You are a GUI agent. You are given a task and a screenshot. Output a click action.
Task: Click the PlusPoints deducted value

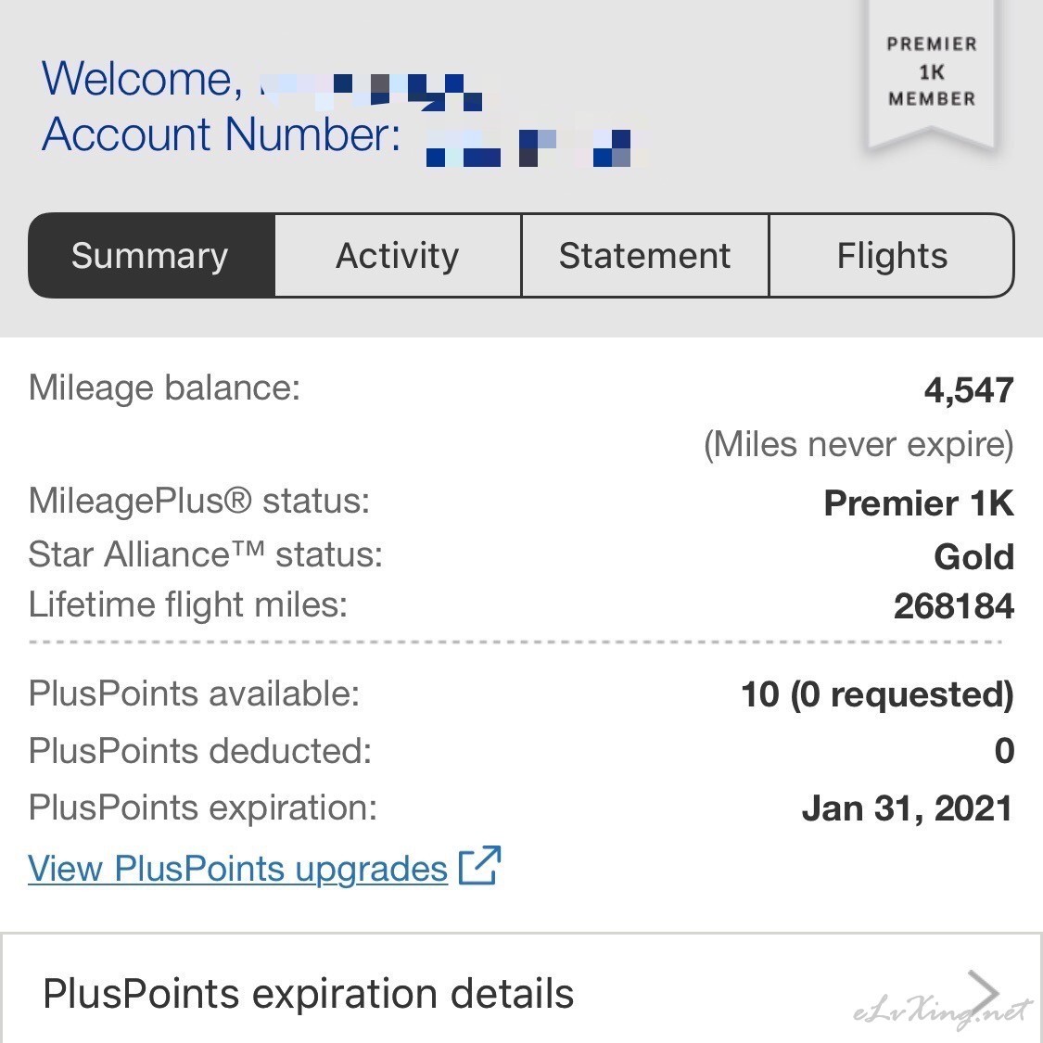tap(1004, 751)
